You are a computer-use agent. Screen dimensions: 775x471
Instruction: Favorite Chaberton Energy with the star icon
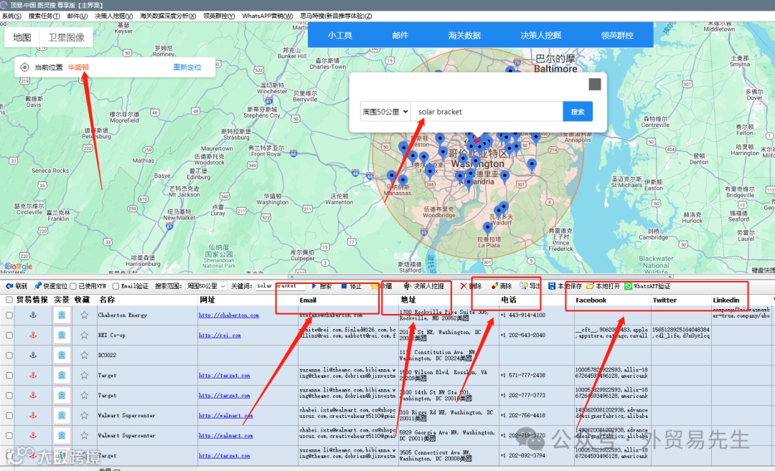point(85,315)
